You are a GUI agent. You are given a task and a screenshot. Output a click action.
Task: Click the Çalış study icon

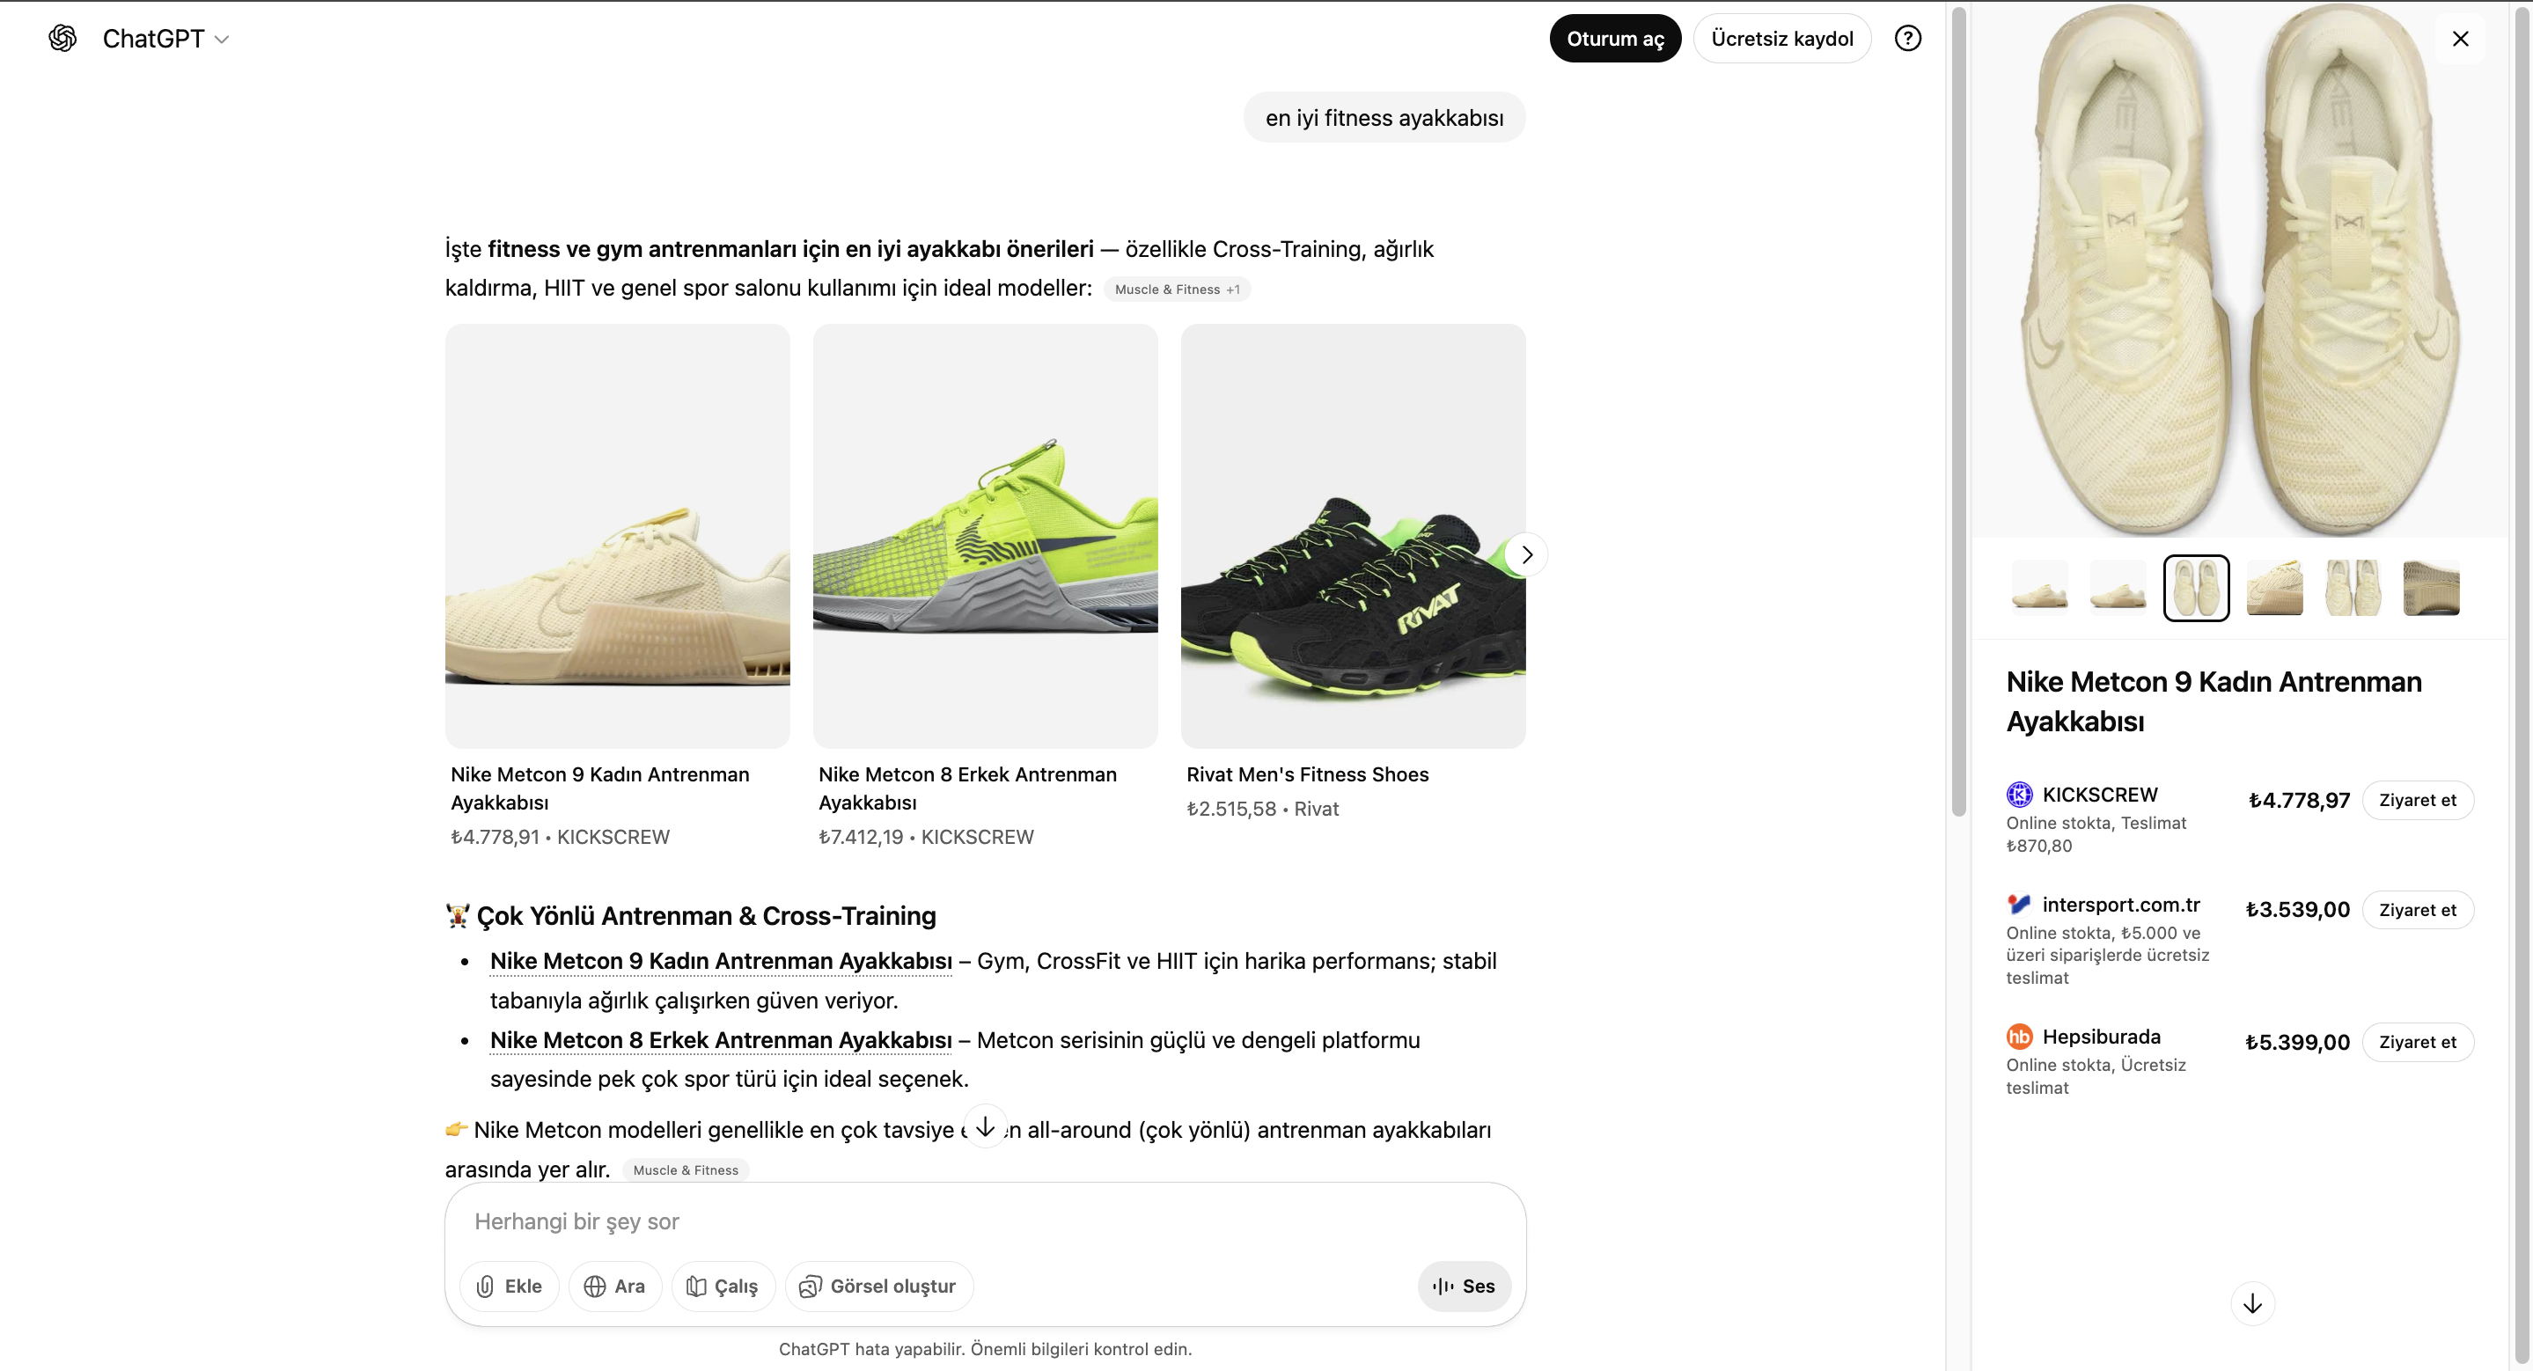(696, 1286)
